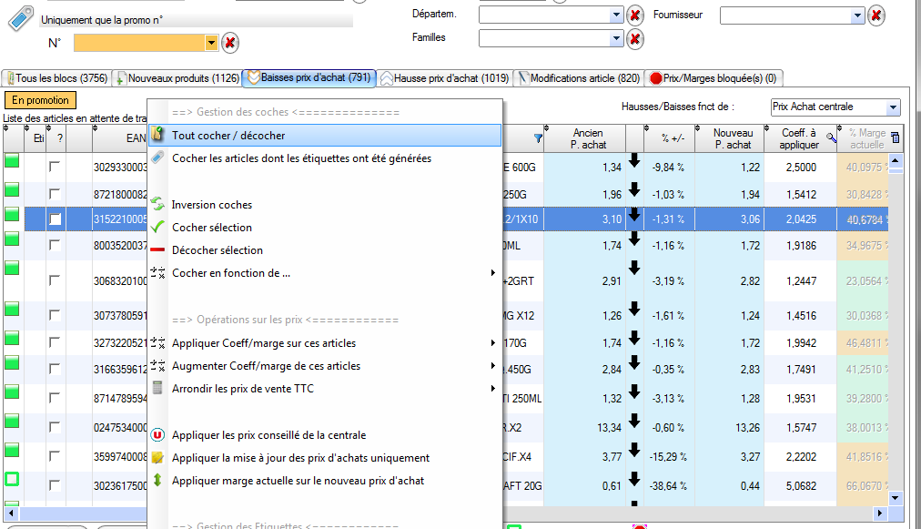Click magnifier icon in Coeff. à appliquer header
Viewport: 921px width, 529px height.
click(830, 138)
